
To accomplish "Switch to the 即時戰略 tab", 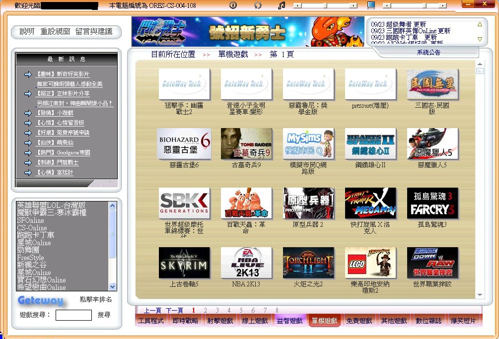I will click(186, 321).
